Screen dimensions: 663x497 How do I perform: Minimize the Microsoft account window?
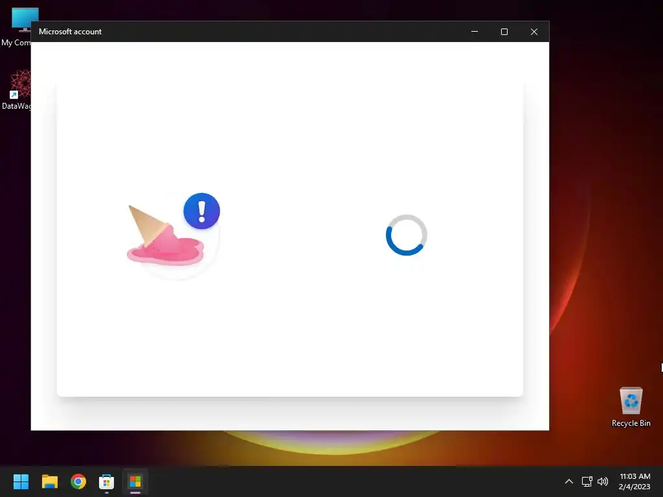pos(475,32)
